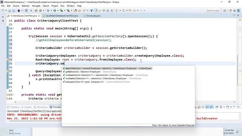The width and height of the screenshot is (242, 136).
Task: Maximize the Console panel
Action: [238, 107]
